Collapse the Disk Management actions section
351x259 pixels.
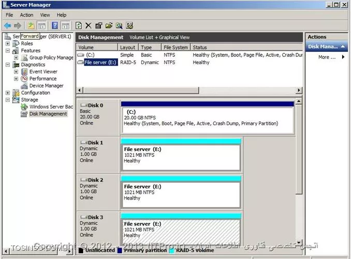tap(343, 47)
